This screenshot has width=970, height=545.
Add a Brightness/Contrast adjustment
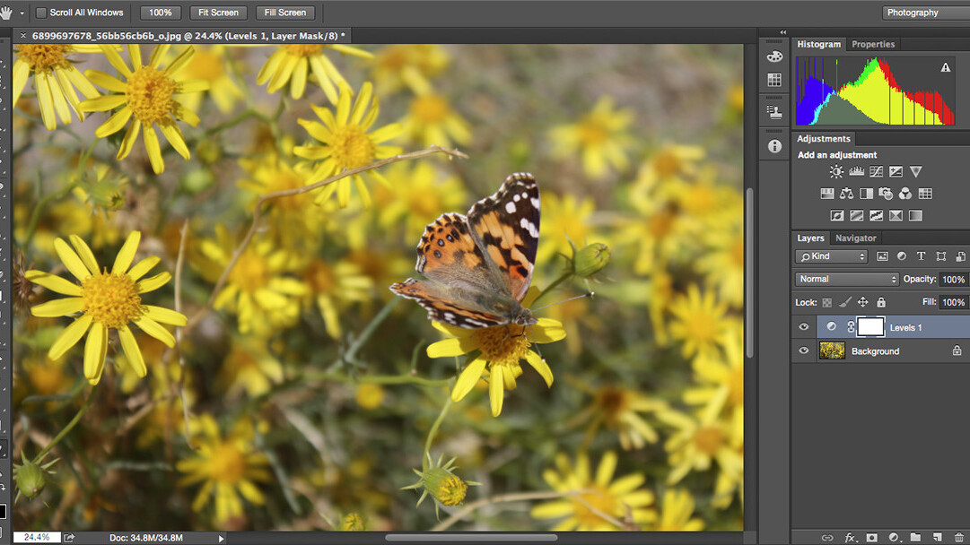[836, 171]
